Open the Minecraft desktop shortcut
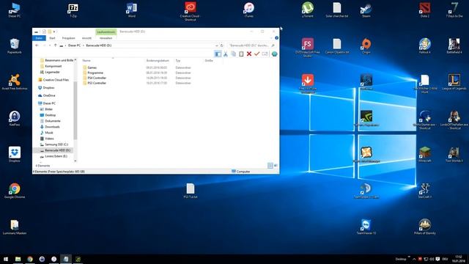This screenshot has height=264, width=469. coord(425,155)
